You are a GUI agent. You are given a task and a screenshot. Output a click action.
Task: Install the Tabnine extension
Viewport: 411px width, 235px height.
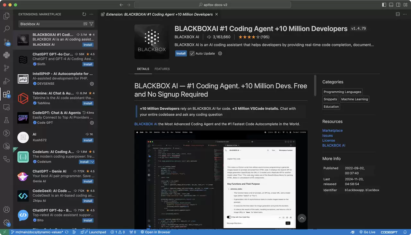click(88, 104)
